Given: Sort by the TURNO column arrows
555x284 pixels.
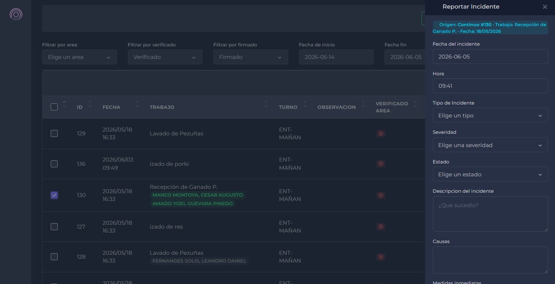Looking at the screenshot, I should pyautogui.click(x=305, y=104).
